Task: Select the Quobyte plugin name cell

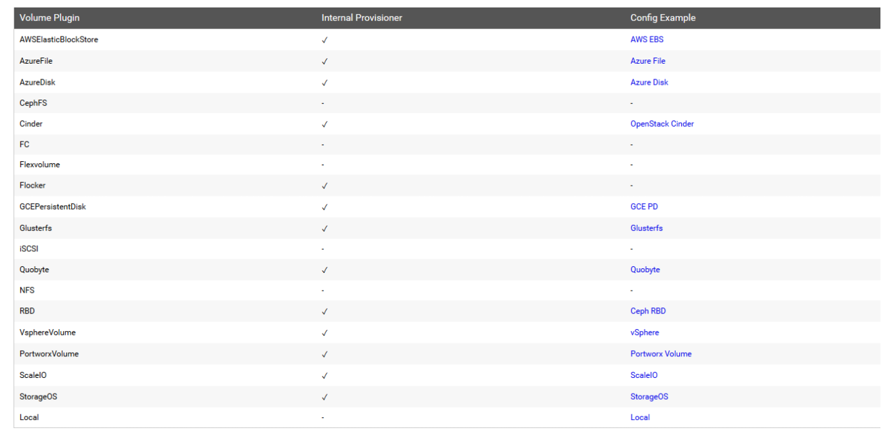Action: point(35,270)
